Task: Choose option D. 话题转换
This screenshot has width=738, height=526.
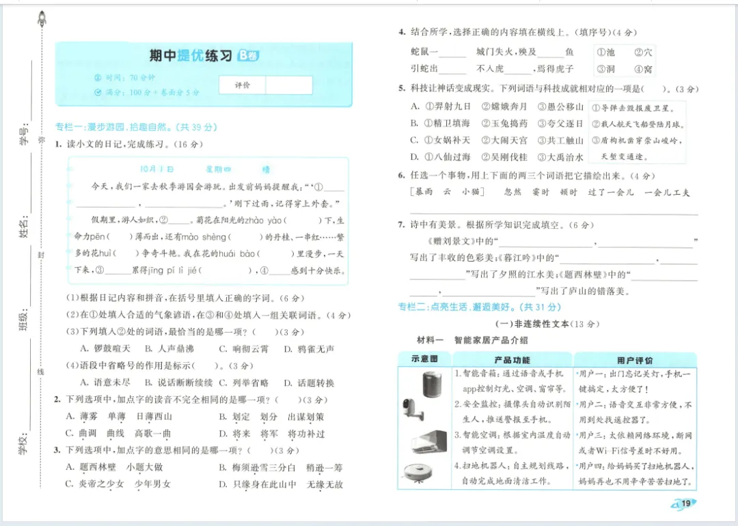Action: coord(310,383)
